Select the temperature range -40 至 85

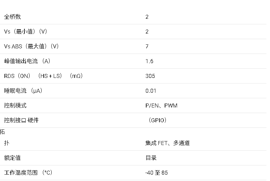157,173
